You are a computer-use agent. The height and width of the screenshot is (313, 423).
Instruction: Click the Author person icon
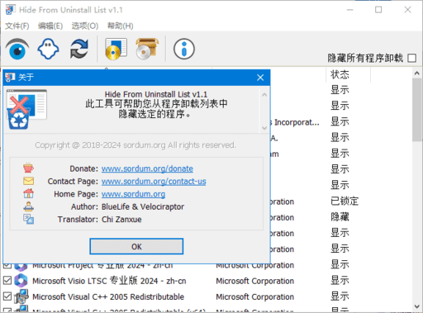(x=28, y=206)
